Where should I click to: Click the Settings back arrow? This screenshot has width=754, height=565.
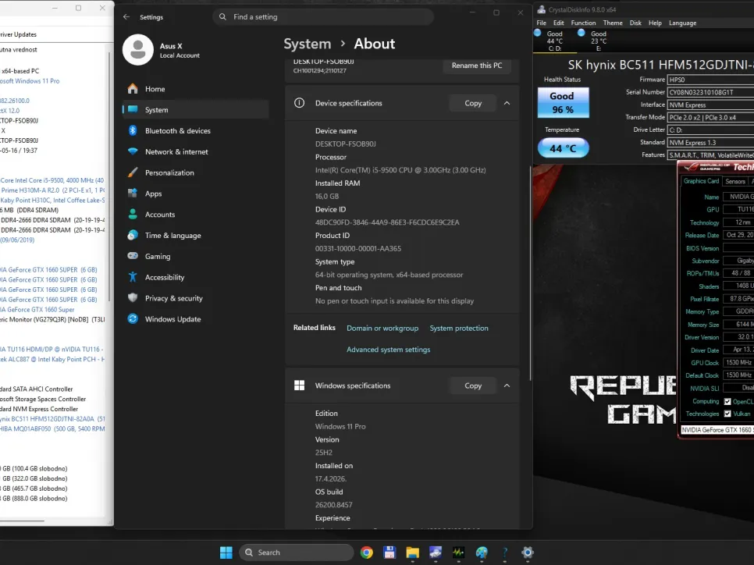click(126, 17)
